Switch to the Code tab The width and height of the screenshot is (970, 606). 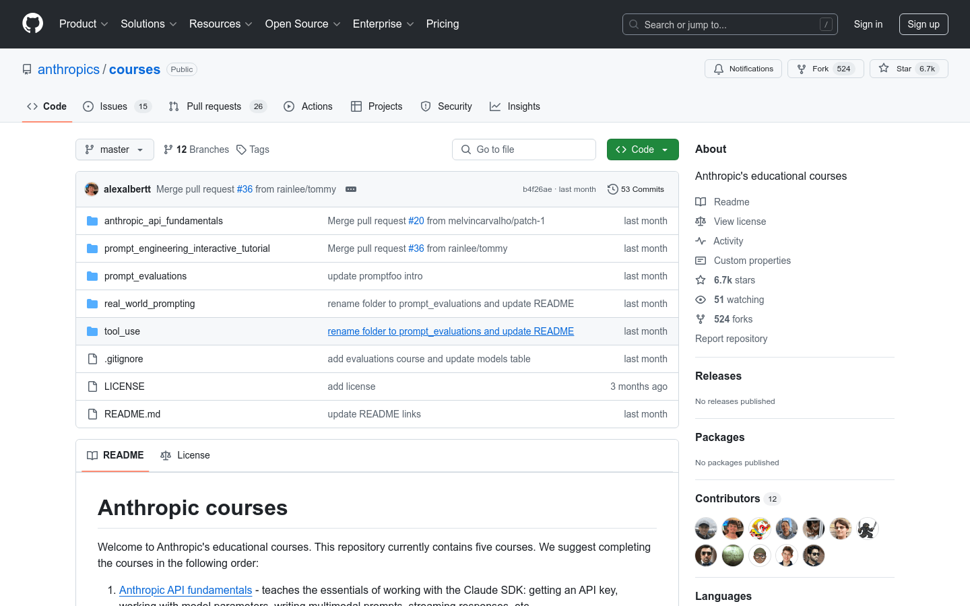pyautogui.click(x=46, y=106)
